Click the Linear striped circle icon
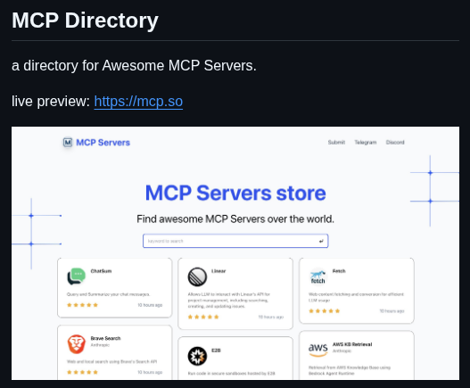The width and height of the screenshot is (470, 388). tap(197, 277)
